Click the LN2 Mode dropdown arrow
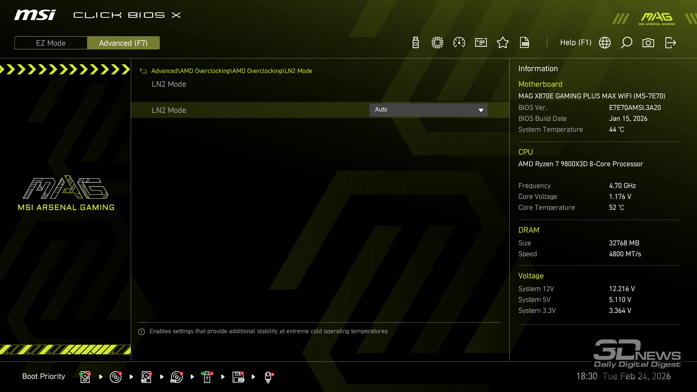The image size is (697, 392). point(481,110)
